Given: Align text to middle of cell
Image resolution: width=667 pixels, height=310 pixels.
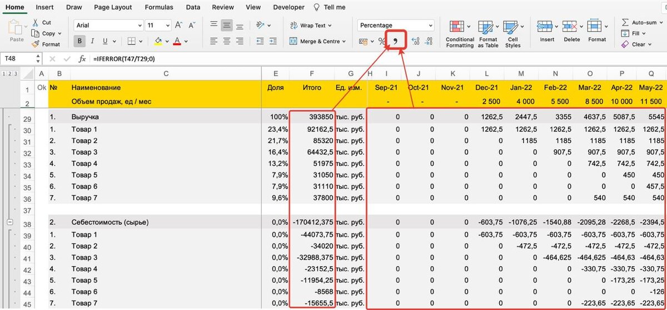Looking at the screenshot, I should tap(227, 25).
